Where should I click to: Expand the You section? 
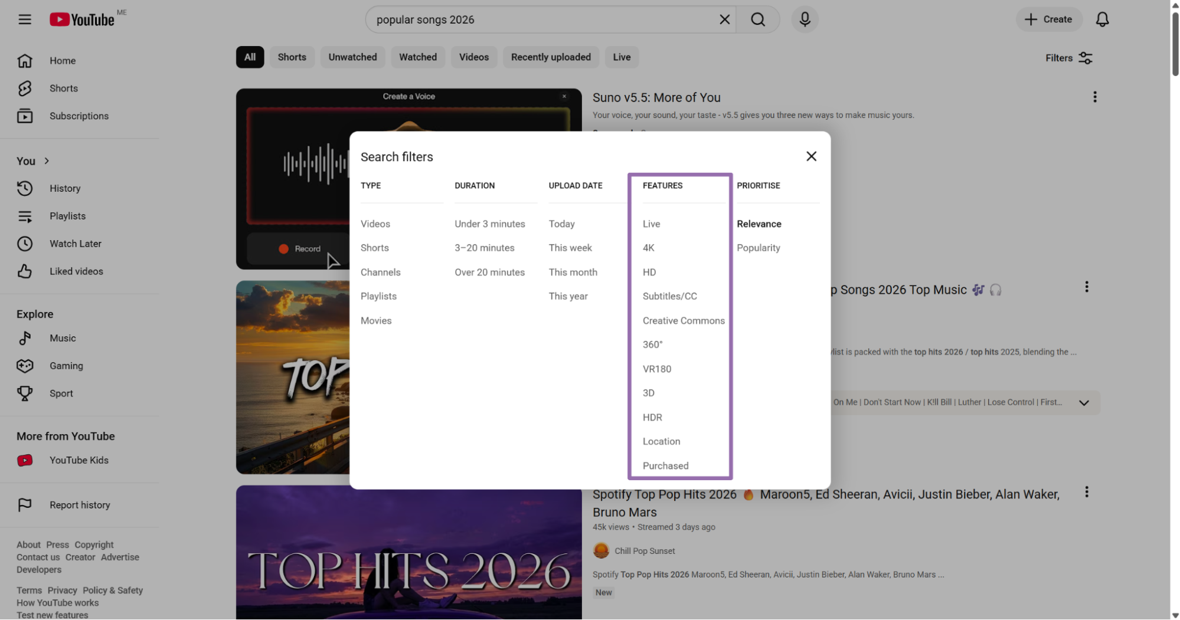[x=33, y=161]
